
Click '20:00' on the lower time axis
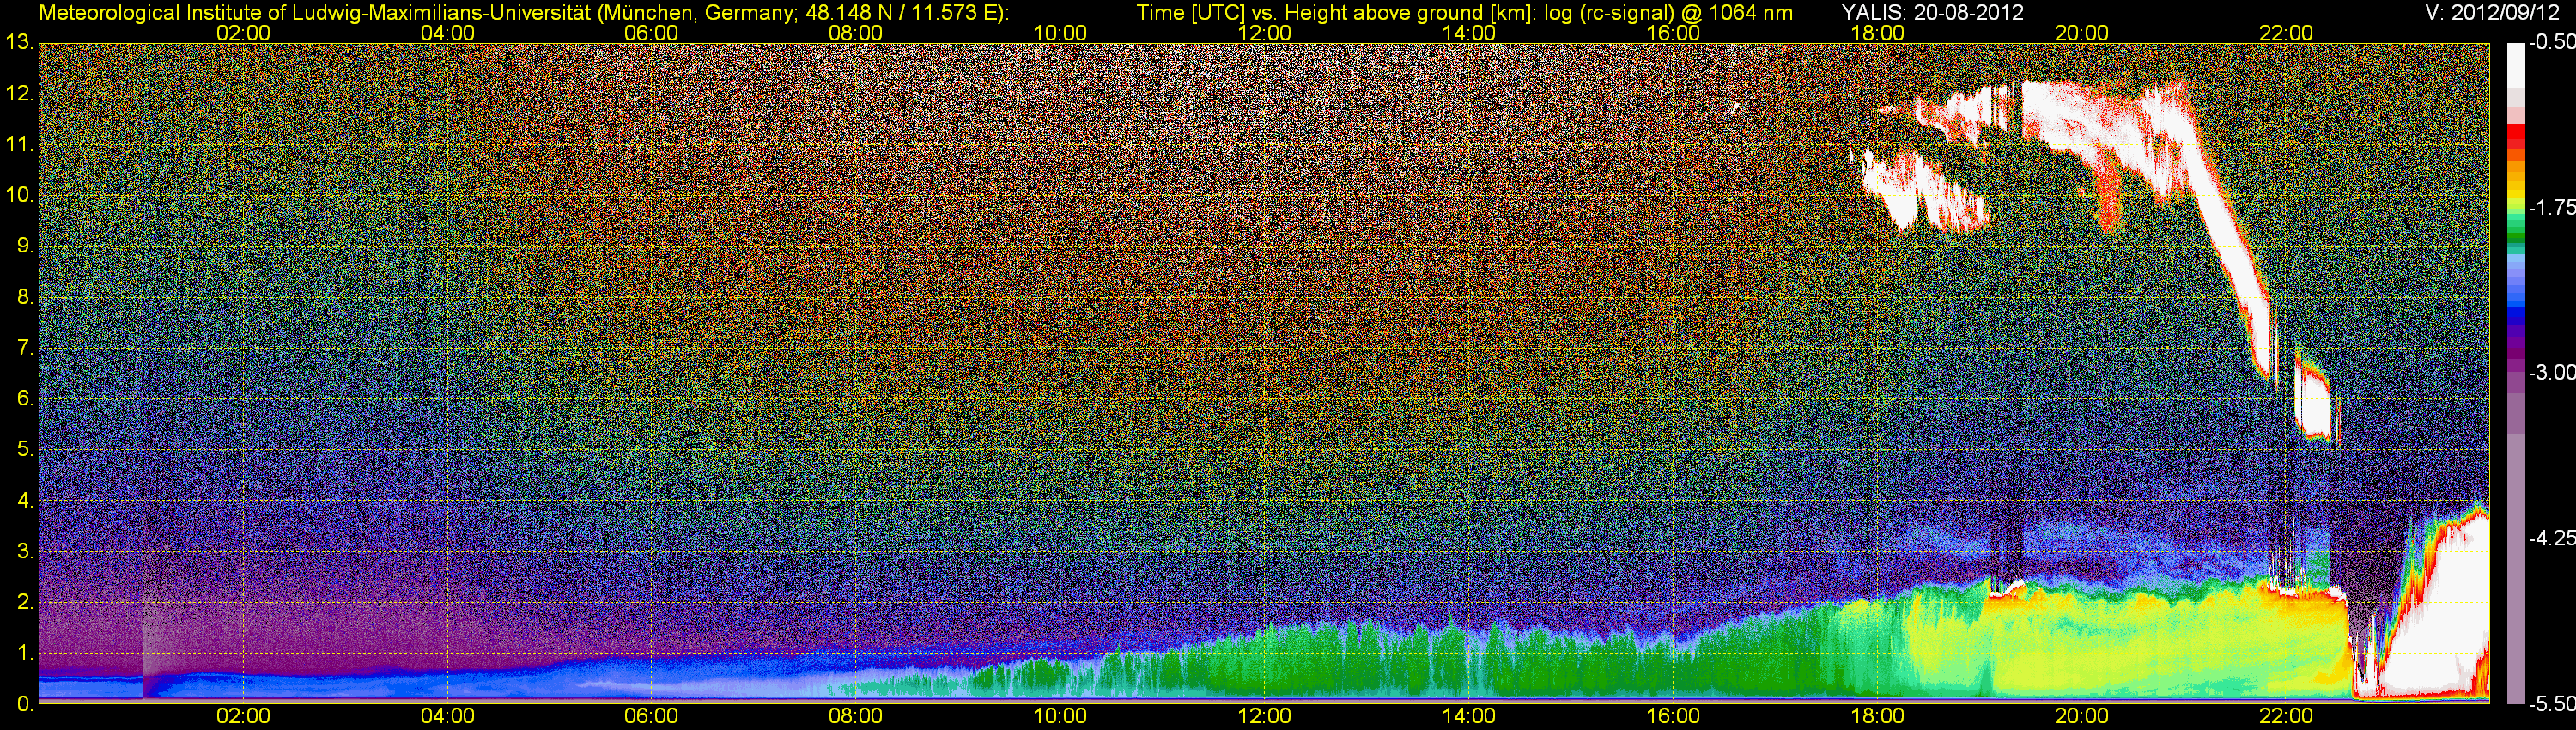click(x=2082, y=716)
